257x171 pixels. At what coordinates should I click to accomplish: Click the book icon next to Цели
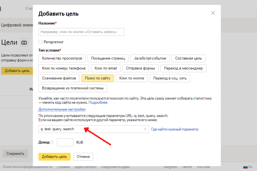(24, 43)
